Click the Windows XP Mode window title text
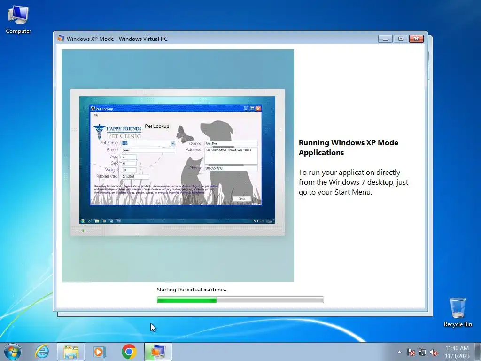Image resolution: width=481 pixels, height=361 pixels. (117, 39)
